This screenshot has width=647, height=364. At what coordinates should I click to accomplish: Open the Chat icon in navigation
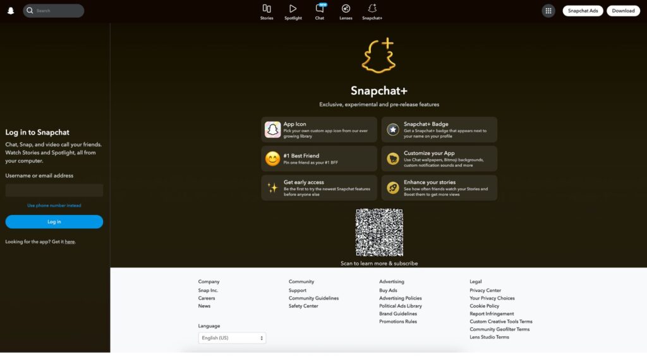click(320, 11)
